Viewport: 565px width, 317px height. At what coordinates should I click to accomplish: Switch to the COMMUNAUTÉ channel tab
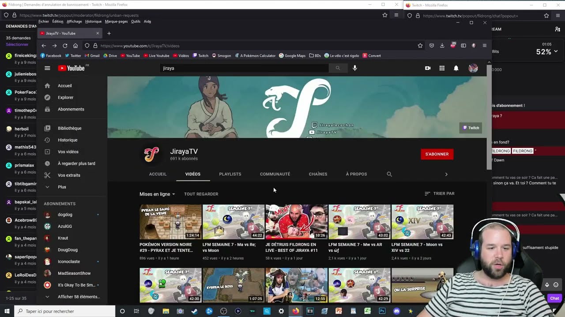click(x=275, y=174)
